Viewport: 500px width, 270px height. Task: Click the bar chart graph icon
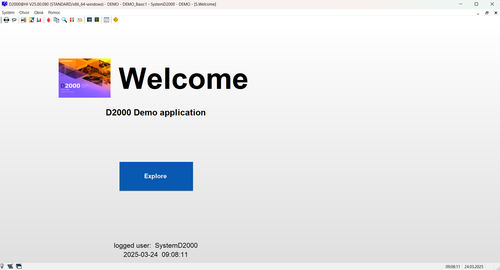tap(39, 20)
